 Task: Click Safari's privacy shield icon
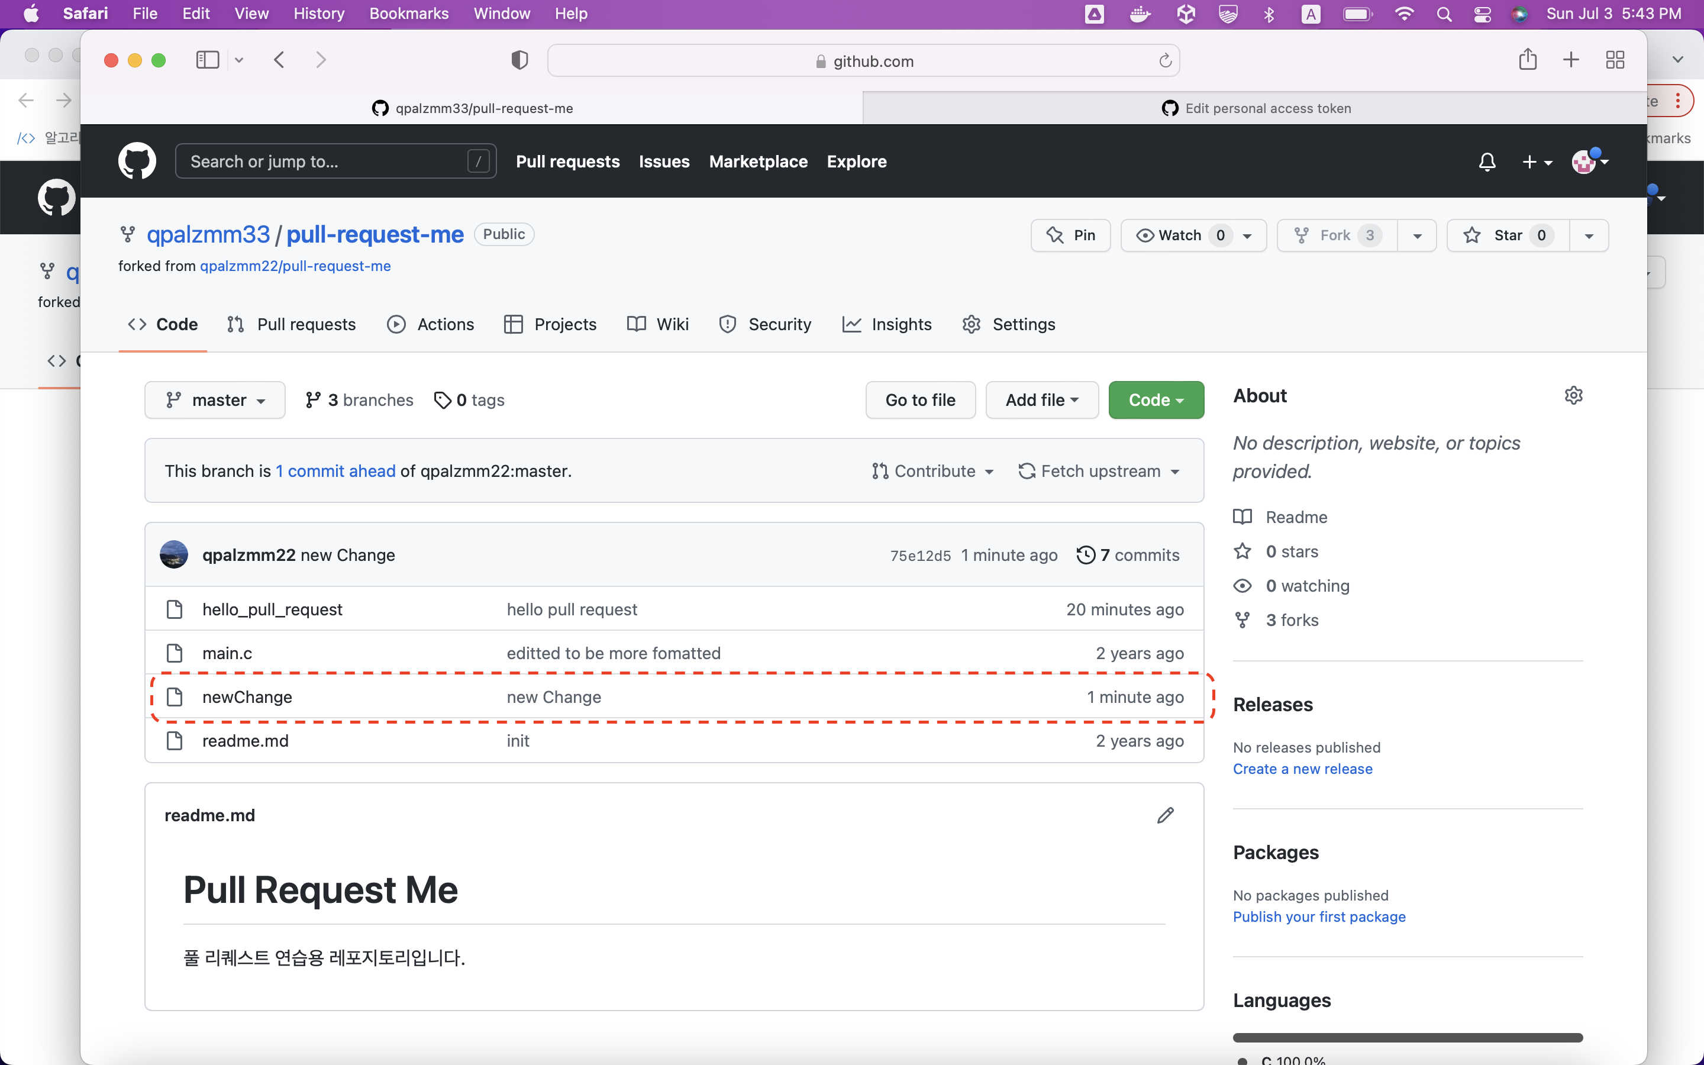click(519, 60)
